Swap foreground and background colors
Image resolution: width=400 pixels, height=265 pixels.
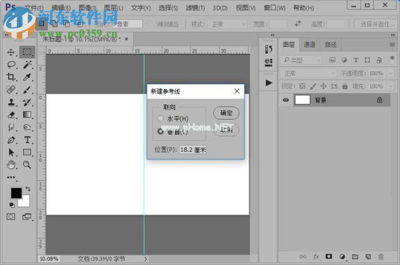pyautogui.click(x=28, y=189)
